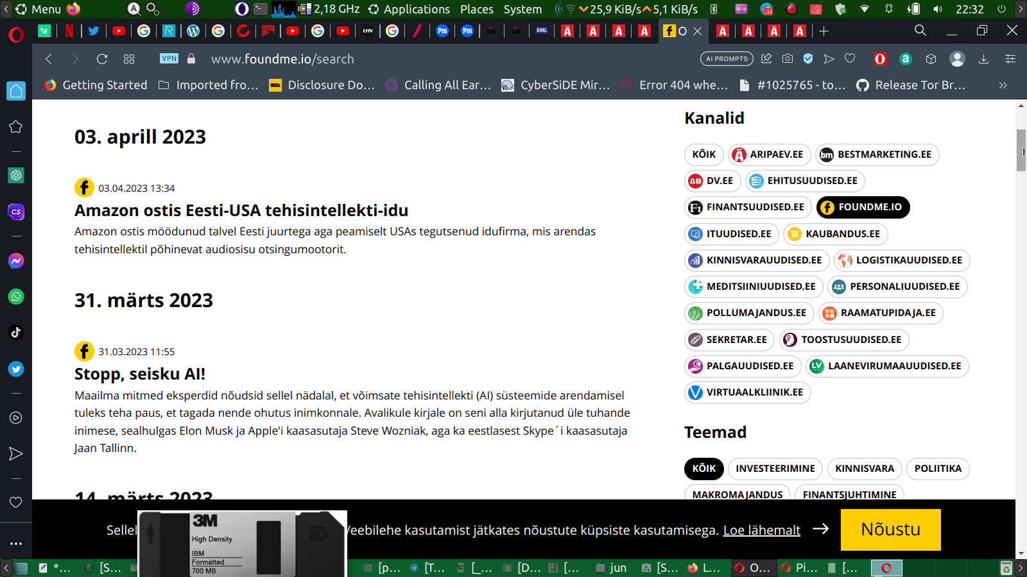Toggle the BESTMARKETING.EE channel filter
Image resolution: width=1027 pixels, height=577 pixels.
tap(877, 155)
